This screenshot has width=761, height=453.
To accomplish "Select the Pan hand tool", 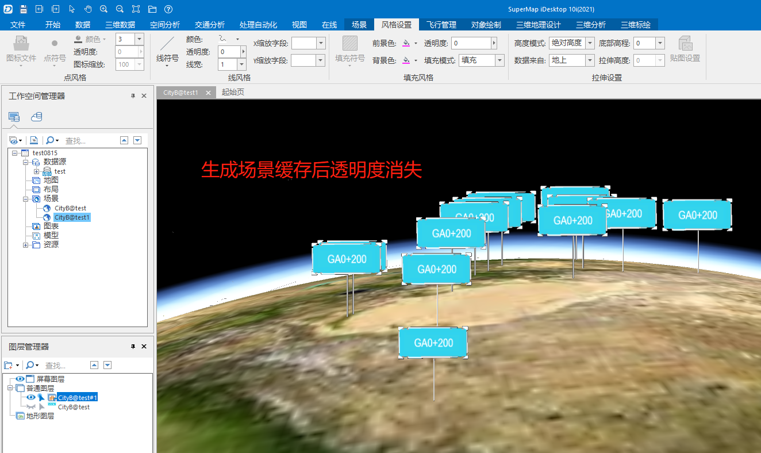I will click(88, 9).
